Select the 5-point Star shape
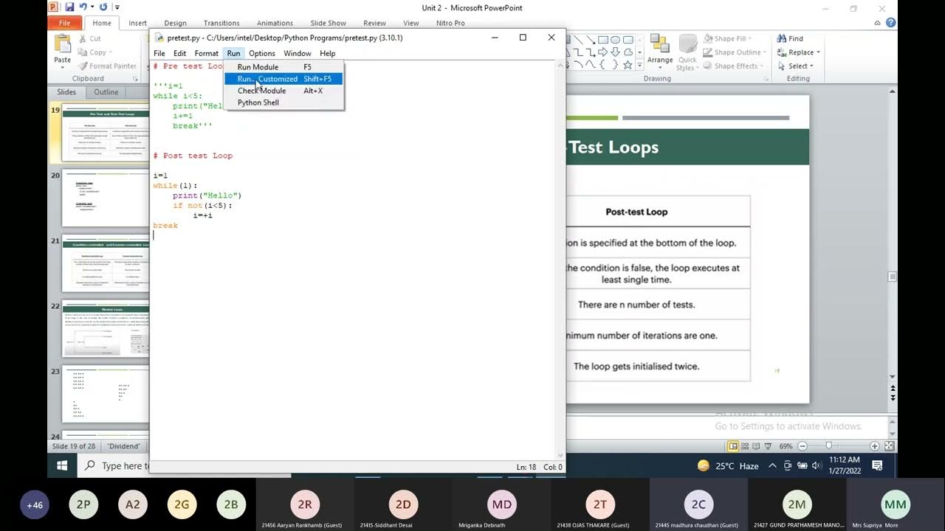 pyautogui.click(x=628, y=65)
